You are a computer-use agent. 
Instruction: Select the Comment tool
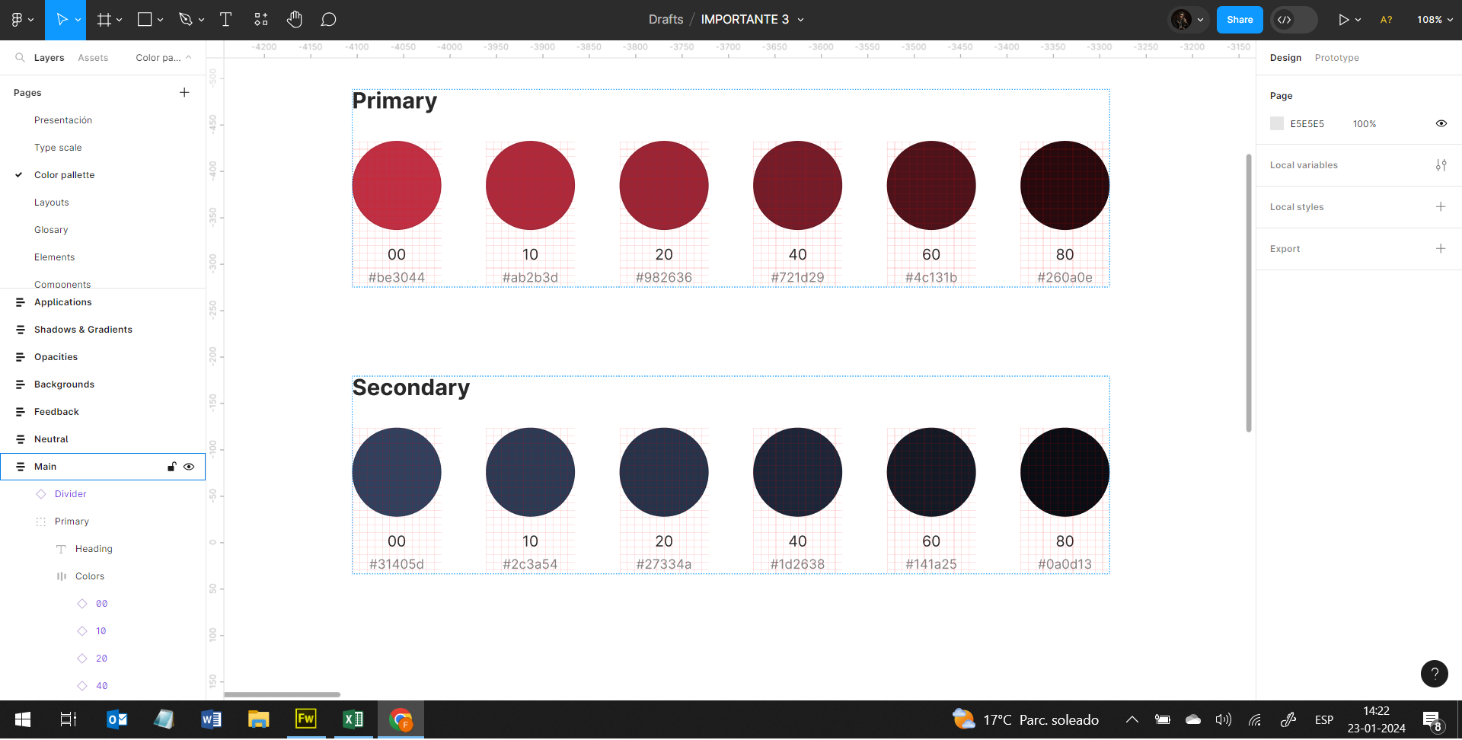click(328, 20)
